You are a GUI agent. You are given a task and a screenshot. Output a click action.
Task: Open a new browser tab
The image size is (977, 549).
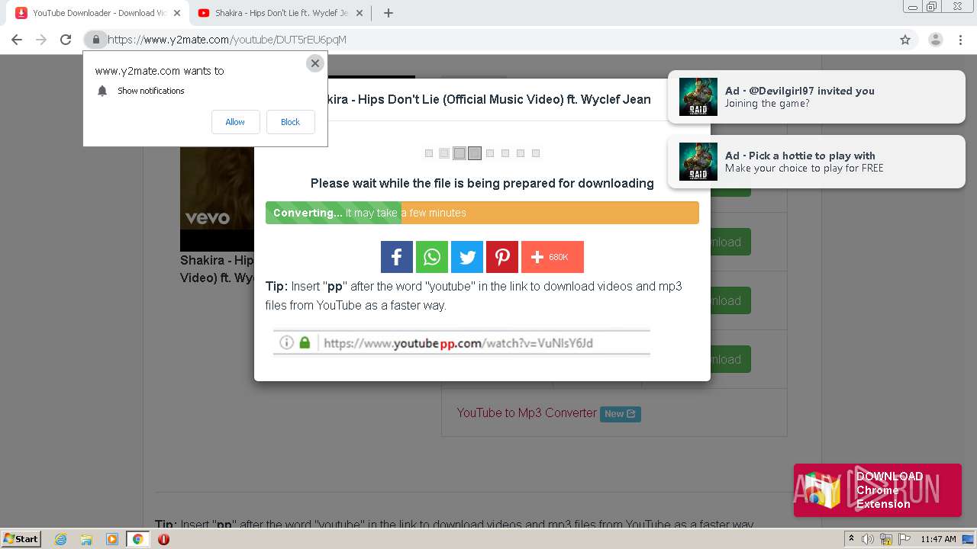388,13
